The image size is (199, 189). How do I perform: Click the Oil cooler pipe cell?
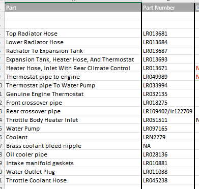(x=73, y=154)
